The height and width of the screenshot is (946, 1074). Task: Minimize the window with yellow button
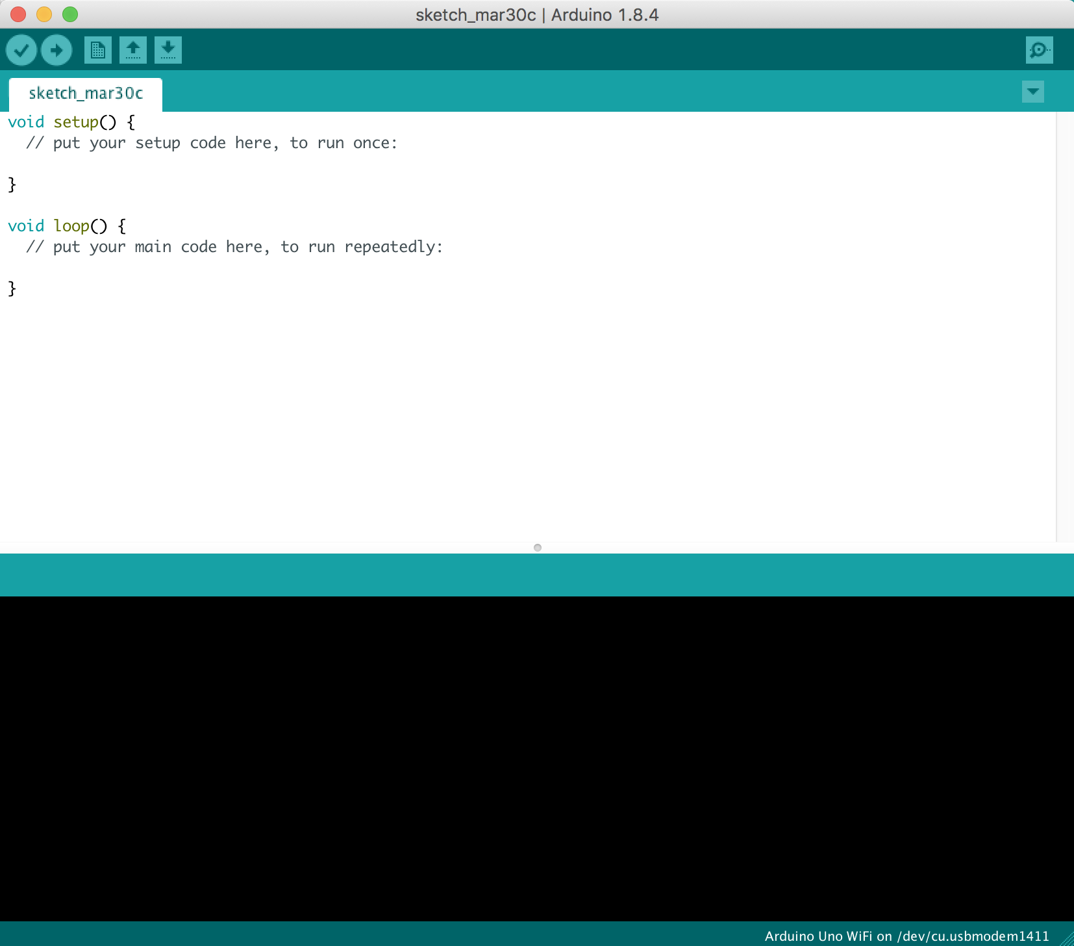point(44,14)
